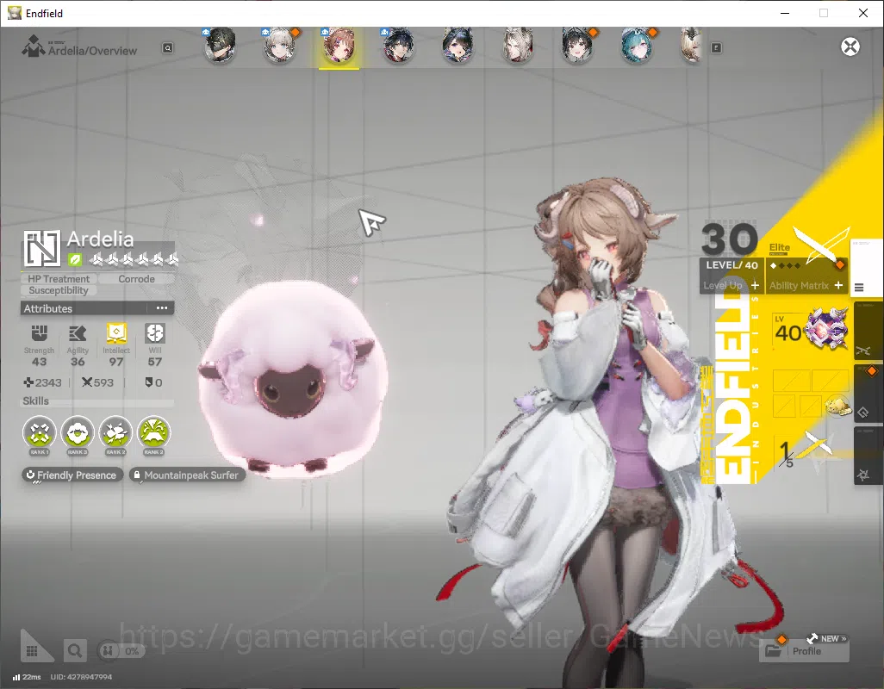This screenshot has height=689, width=884.
Task: Click the green leaf class icon
Action: coord(74,260)
